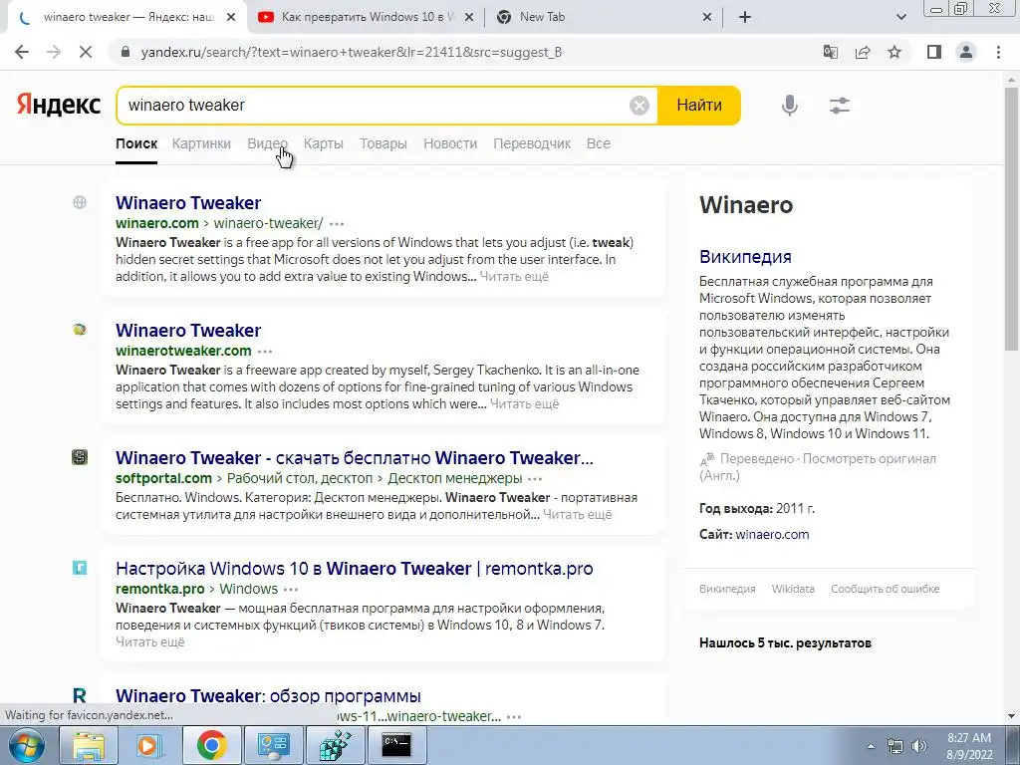The height and width of the screenshot is (765, 1020).
Task: Select the Картинки search tab
Action: 201,143
